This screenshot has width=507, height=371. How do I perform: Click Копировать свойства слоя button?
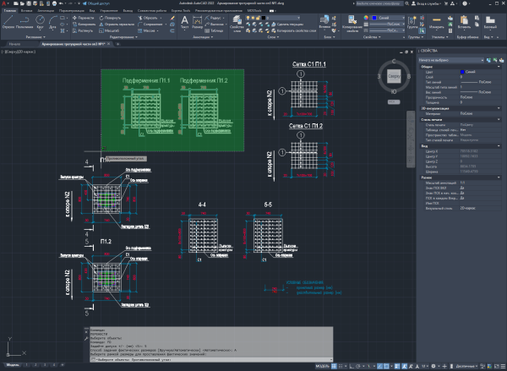294,30
